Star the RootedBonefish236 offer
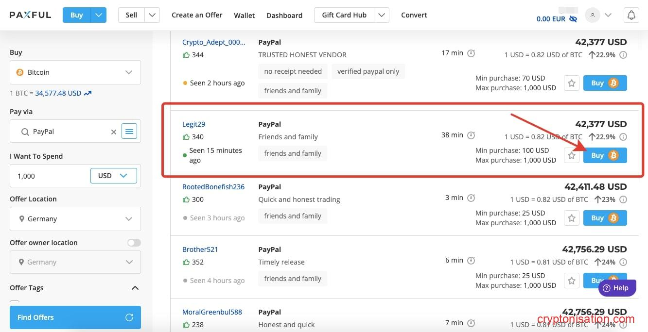The width and height of the screenshot is (648, 332). pos(571,217)
